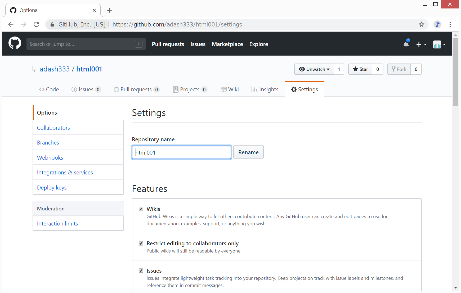Image resolution: width=461 pixels, height=293 pixels.
Task: Go back using browser arrow
Action: pyautogui.click(x=11, y=25)
